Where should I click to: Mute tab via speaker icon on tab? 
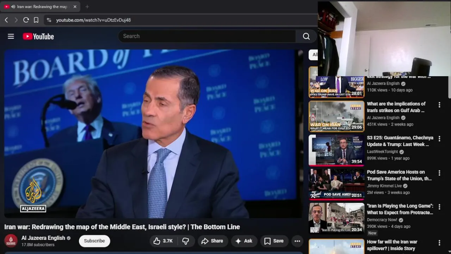13,7
